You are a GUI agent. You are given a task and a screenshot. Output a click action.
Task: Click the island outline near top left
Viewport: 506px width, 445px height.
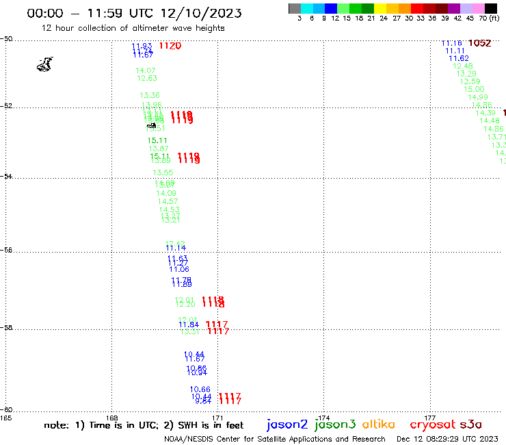coord(45,64)
